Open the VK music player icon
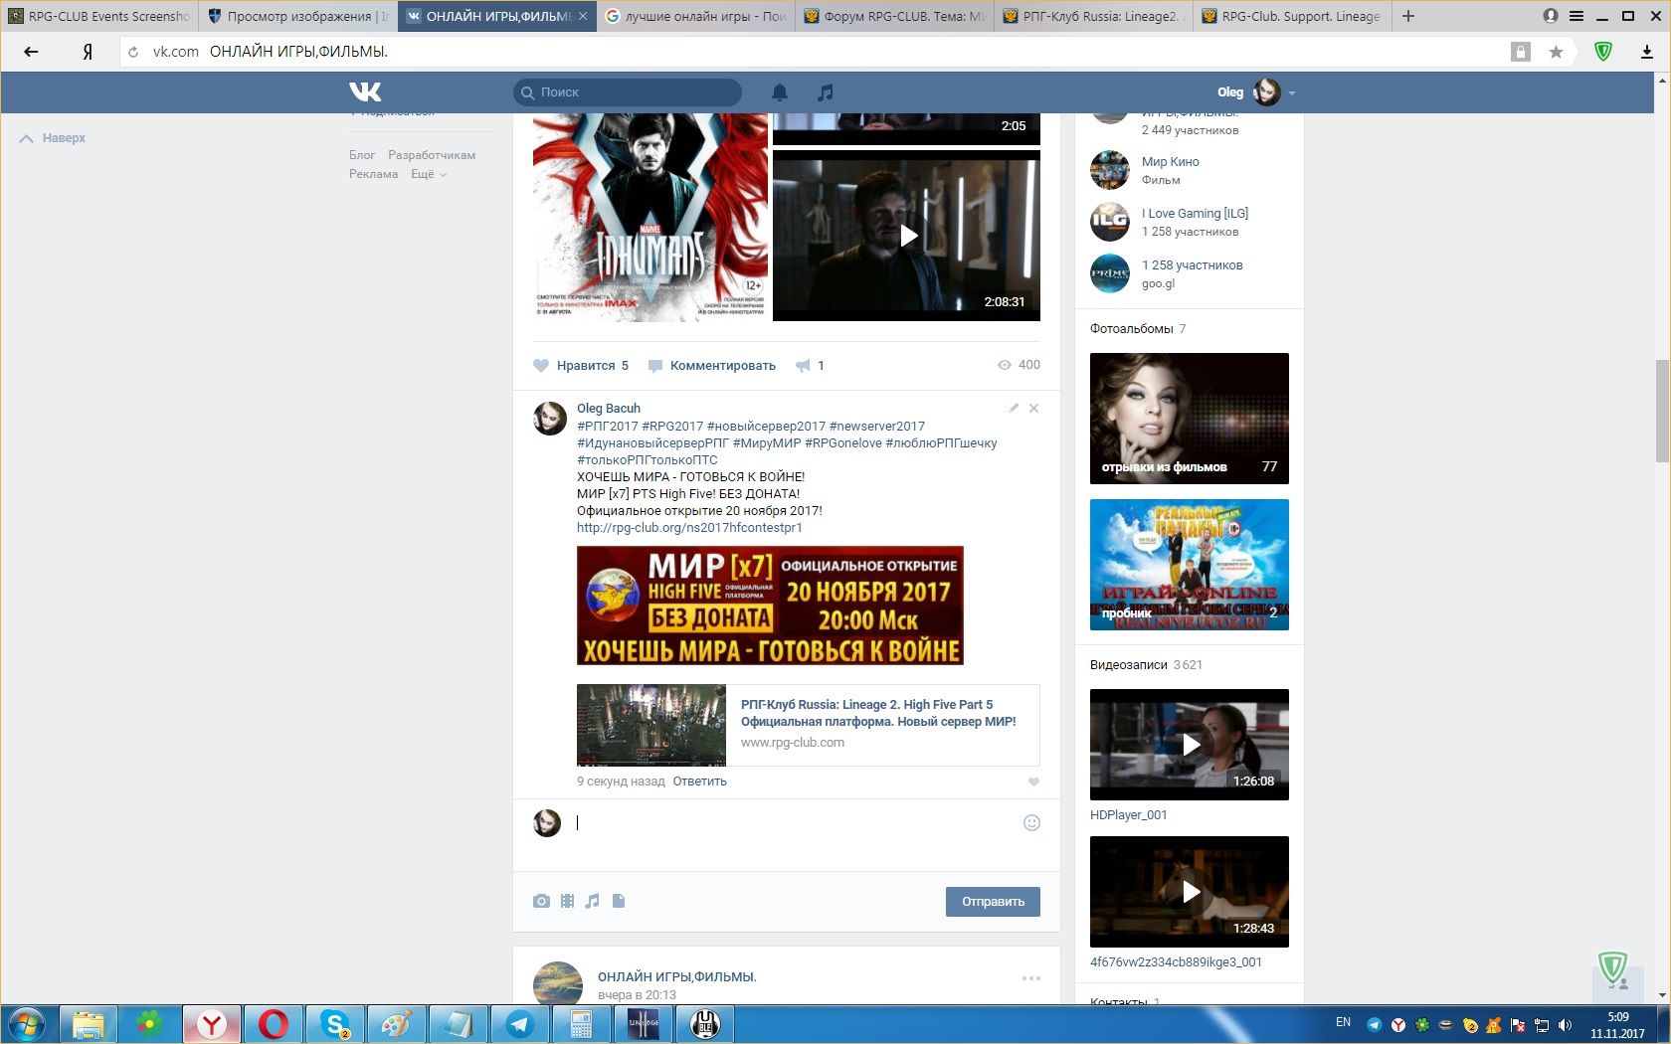This screenshot has width=1671, height=1044. point(825,92)
